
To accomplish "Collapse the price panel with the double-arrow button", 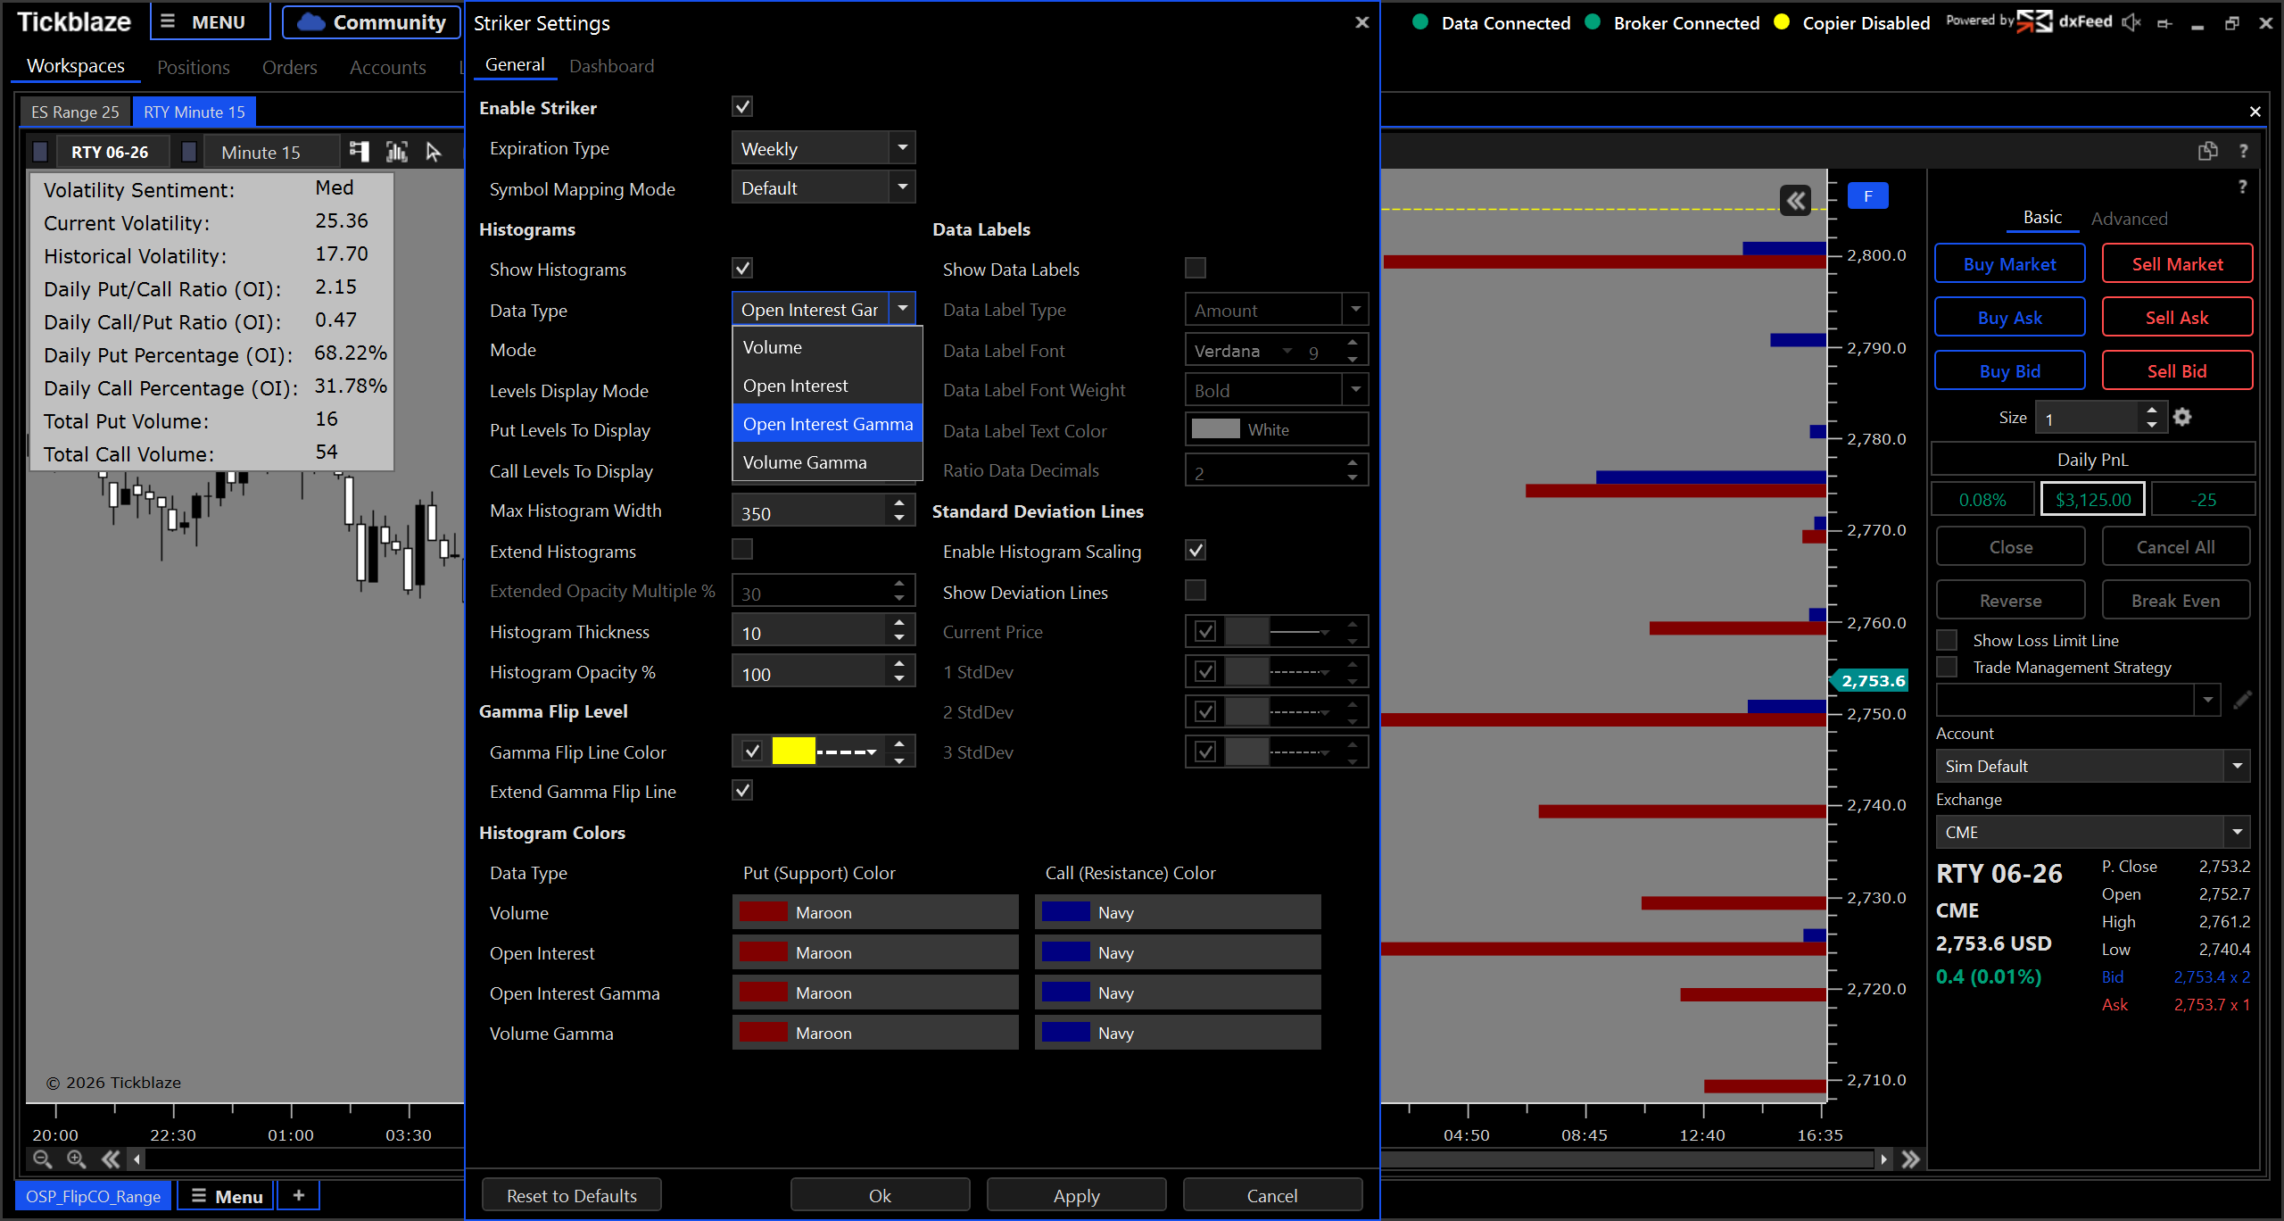I will (1796, 201).
